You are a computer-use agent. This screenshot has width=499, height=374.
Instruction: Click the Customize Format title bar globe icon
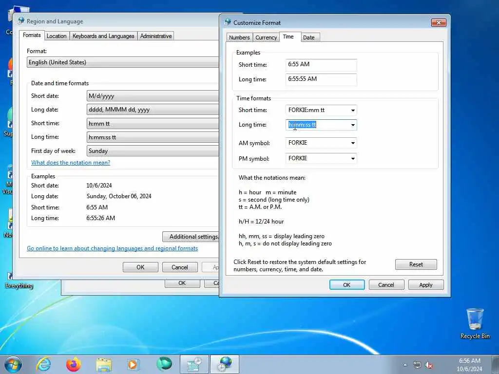coord(228,22)
